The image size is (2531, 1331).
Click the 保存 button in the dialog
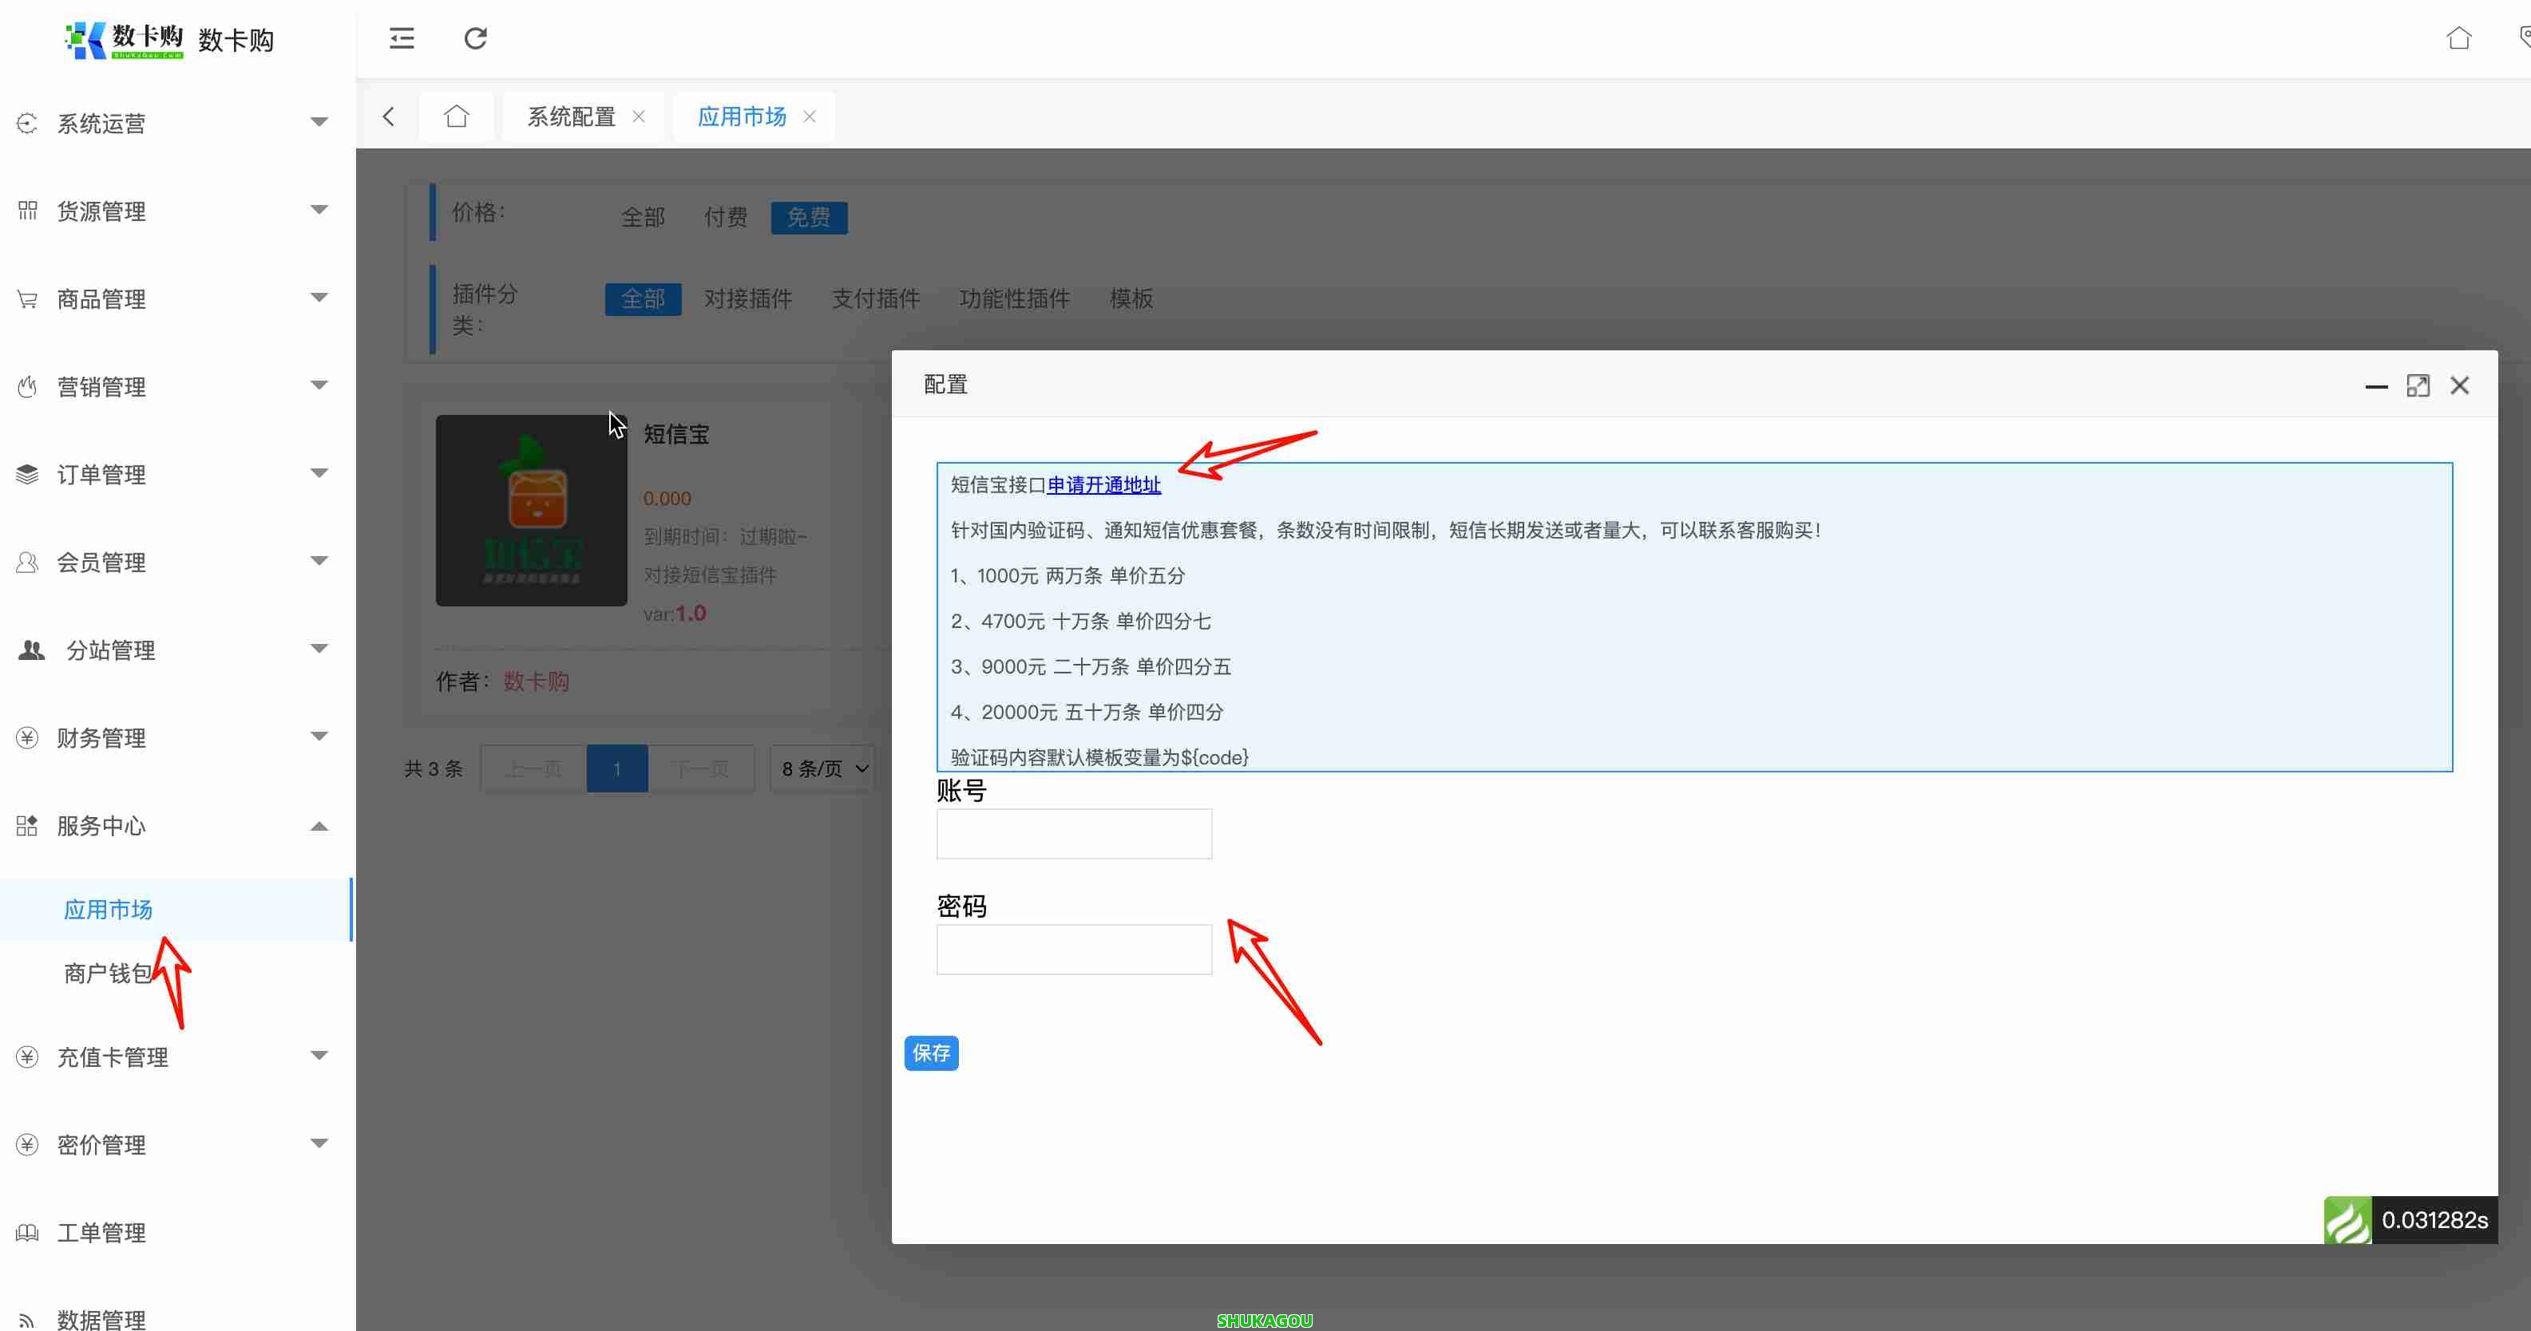click(x=930, y=1052)
